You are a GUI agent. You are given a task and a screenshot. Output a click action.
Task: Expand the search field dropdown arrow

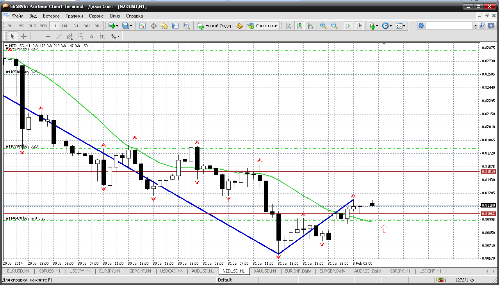[x=475, y=26]
